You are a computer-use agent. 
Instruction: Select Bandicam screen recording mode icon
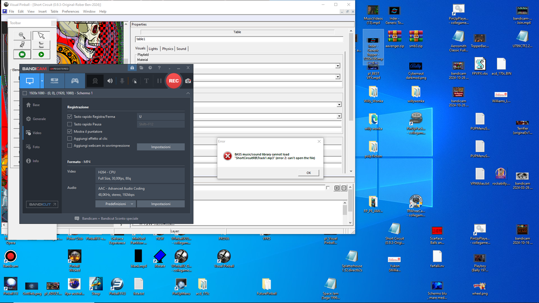coord(30,81)
